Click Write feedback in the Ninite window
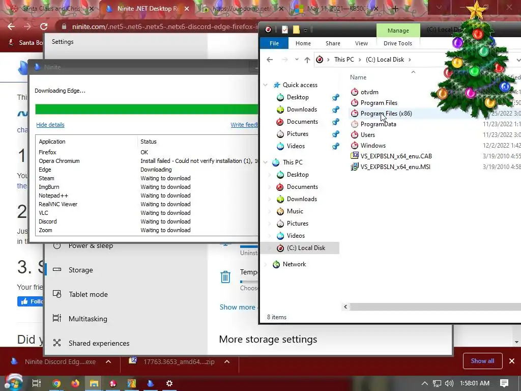Screen dimensions: 521x391 click(x=245, y=125)
